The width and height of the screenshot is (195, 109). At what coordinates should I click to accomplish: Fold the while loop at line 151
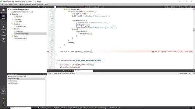click(54, 9)
